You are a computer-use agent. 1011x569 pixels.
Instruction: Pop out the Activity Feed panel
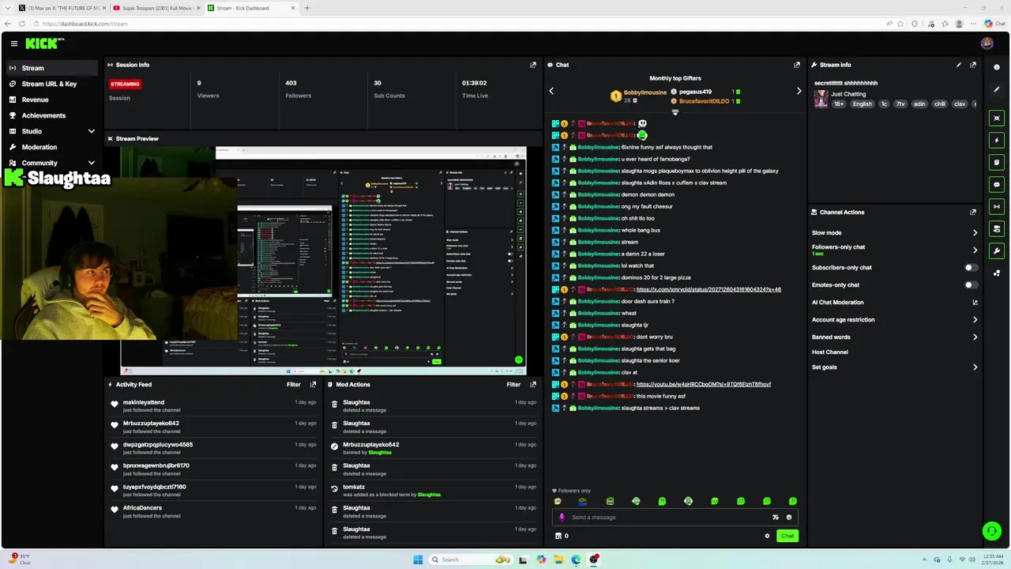313,384
